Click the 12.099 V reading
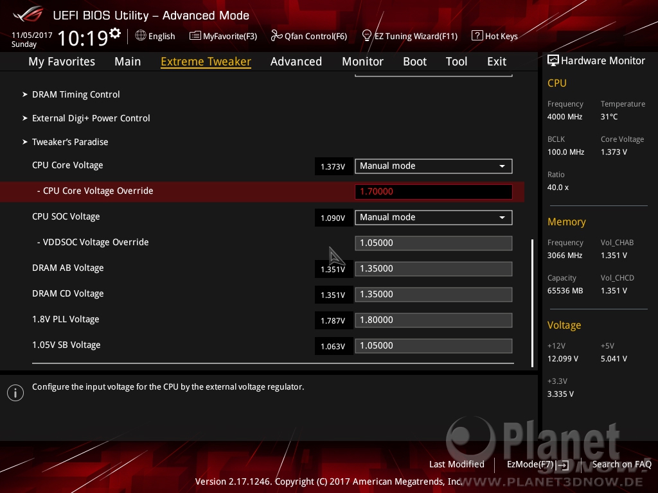 [563, 359]
